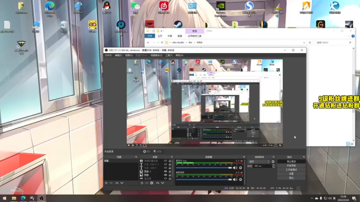Add a new source with plus icon
This screenshot has height=202, width=360.
tap(142, 183)
